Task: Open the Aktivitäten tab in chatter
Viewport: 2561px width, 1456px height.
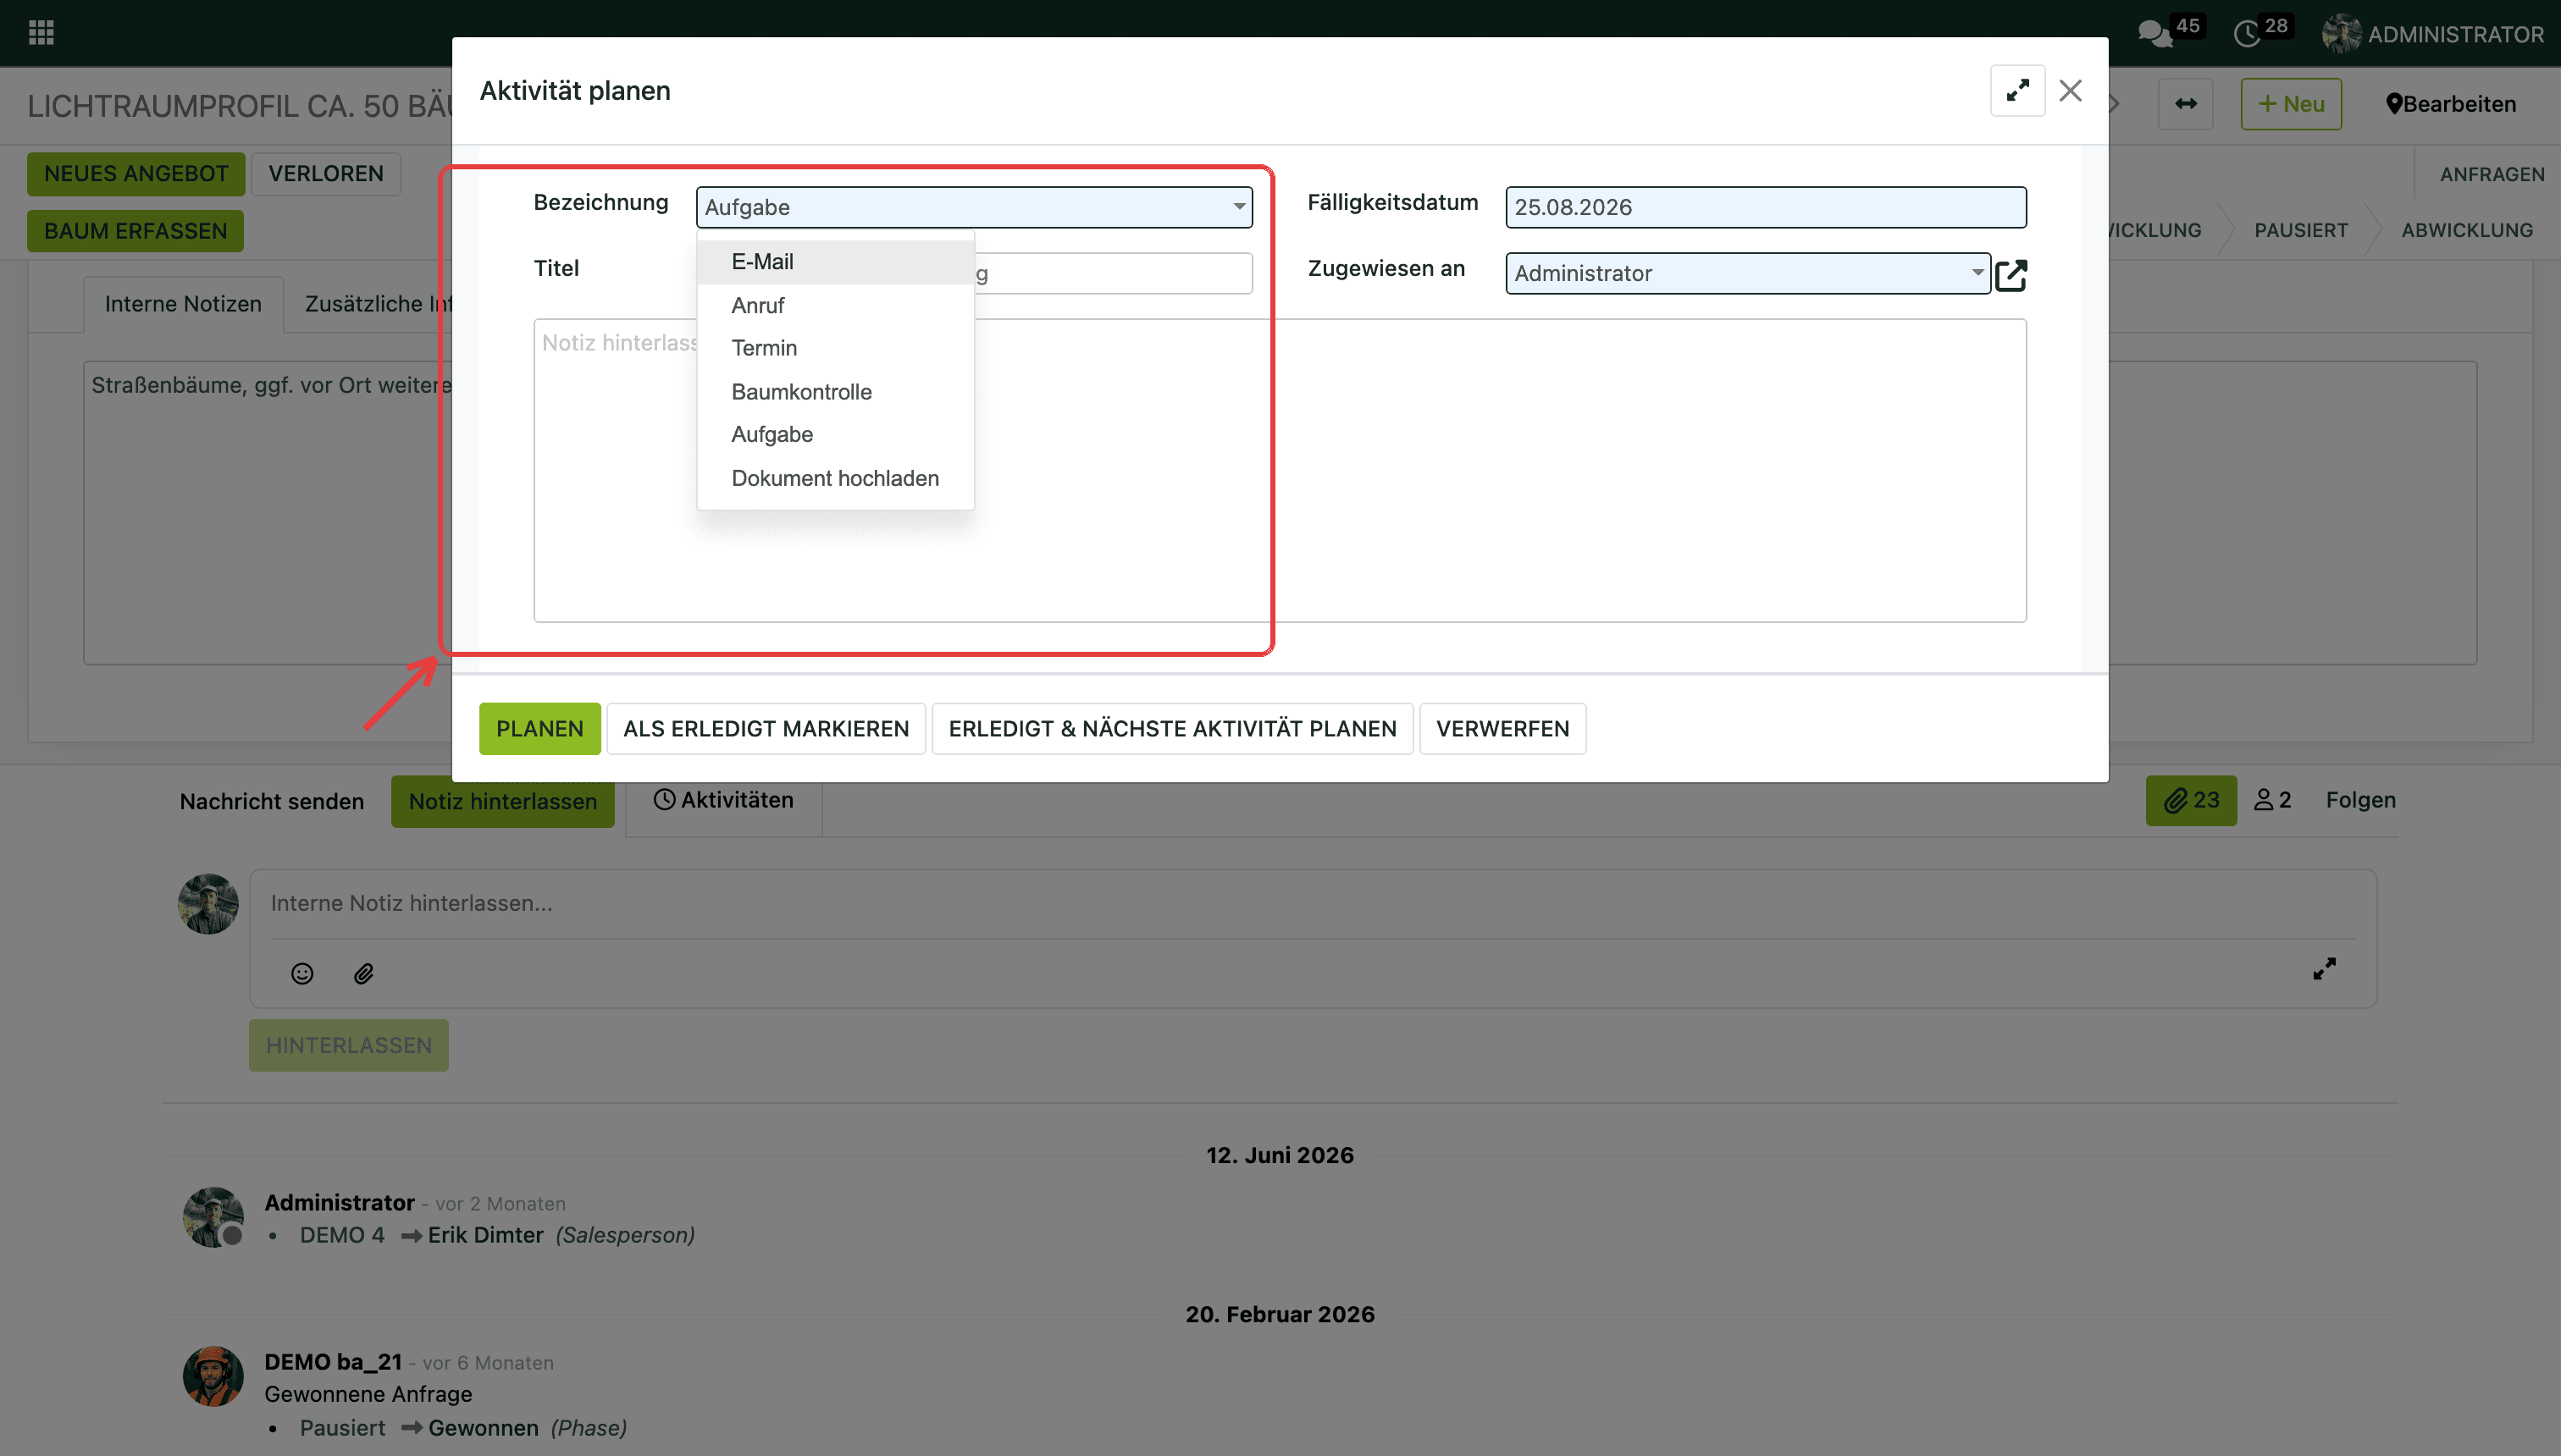Action: 723,800
